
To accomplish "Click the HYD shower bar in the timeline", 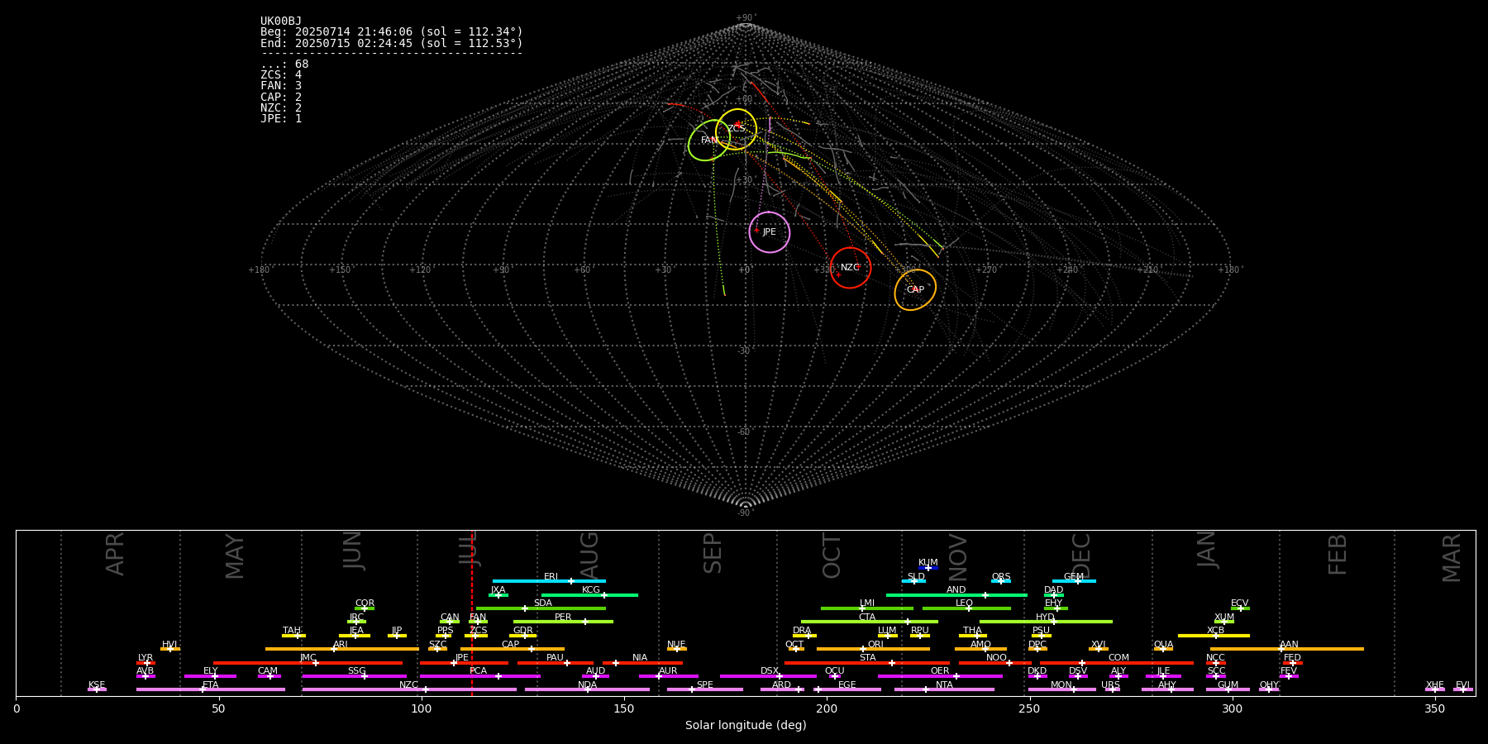I will [1046, 622].
